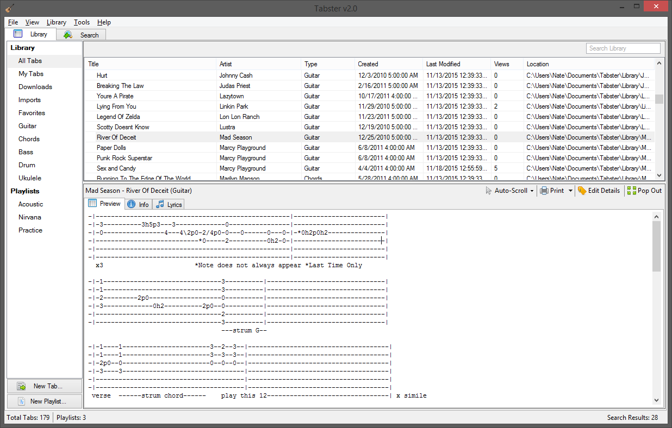
Task: Click the tab preview vertical scrollbar thumb
Action: 656,247
